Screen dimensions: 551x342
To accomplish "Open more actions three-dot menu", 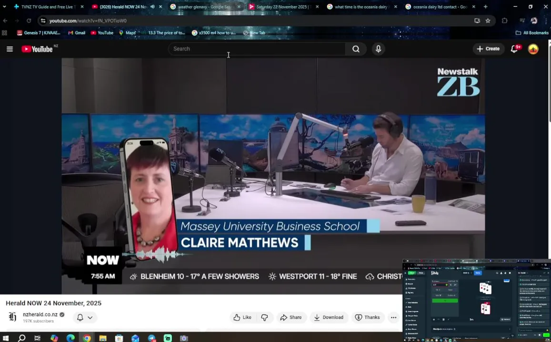I will (393, 317).
